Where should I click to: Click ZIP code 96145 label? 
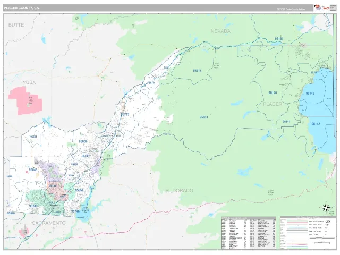coord(310,93)
